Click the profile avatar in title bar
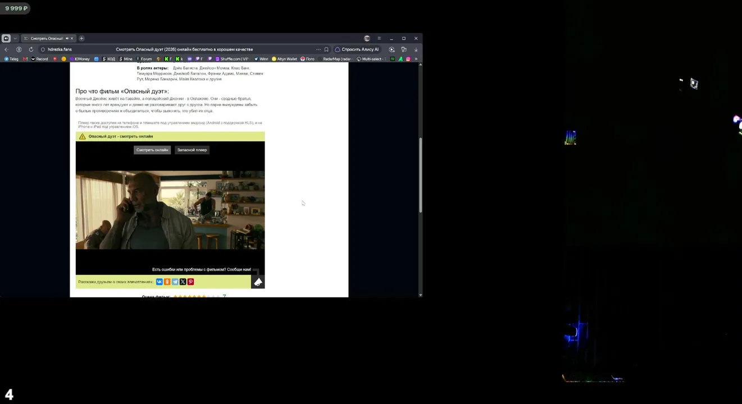 pyautogui.click(x=367, y=38)
